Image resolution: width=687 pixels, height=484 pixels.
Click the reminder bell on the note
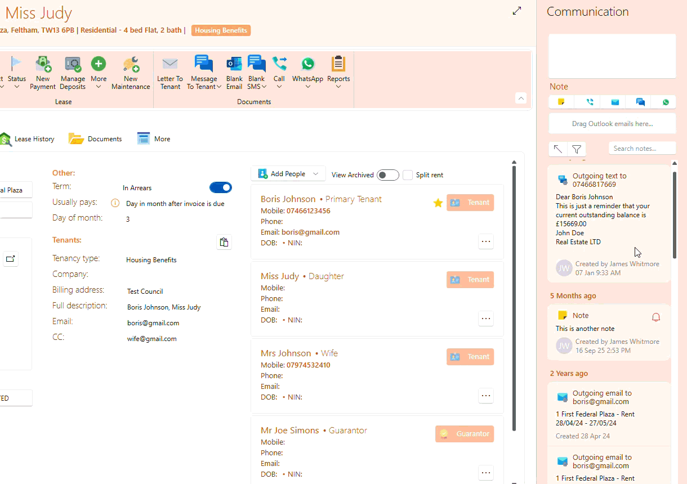pos(655,317)
